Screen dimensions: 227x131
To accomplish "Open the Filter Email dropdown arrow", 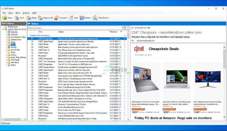I will pos(109,18).
